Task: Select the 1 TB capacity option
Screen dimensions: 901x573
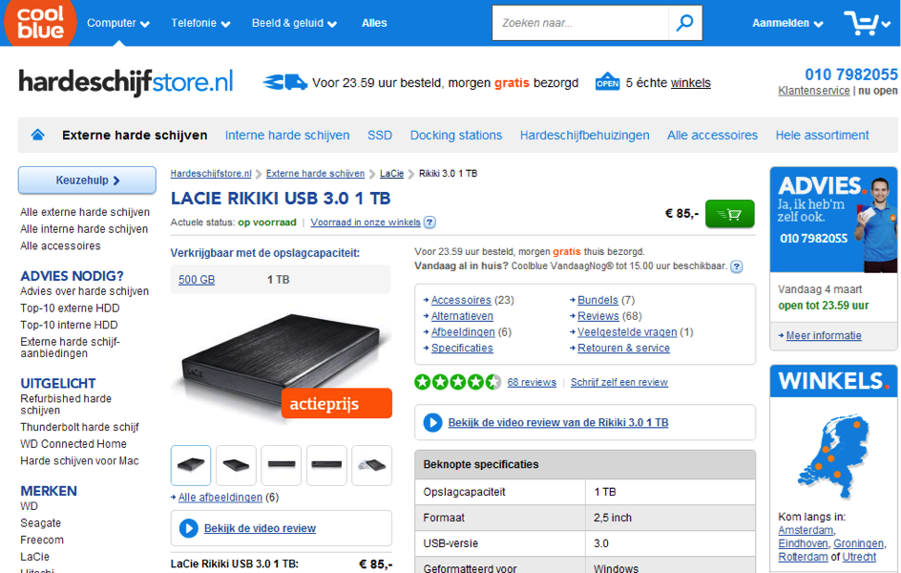Action: coord(278,279)
